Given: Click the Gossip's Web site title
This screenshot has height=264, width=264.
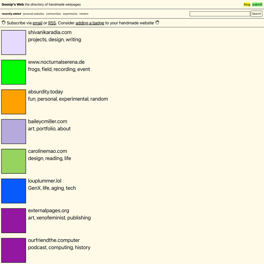Looking at the screenshot, I should pos(13,4).
